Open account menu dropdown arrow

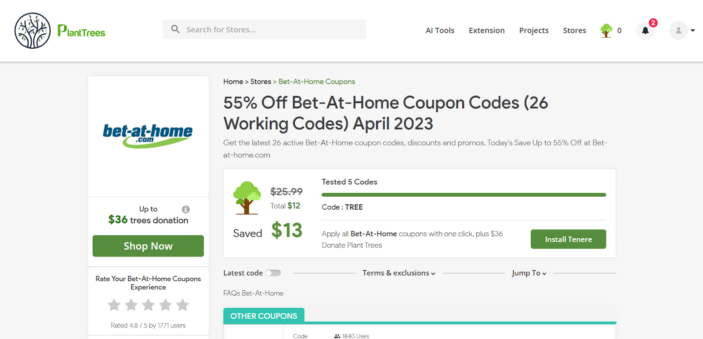(x=693, y=30)
